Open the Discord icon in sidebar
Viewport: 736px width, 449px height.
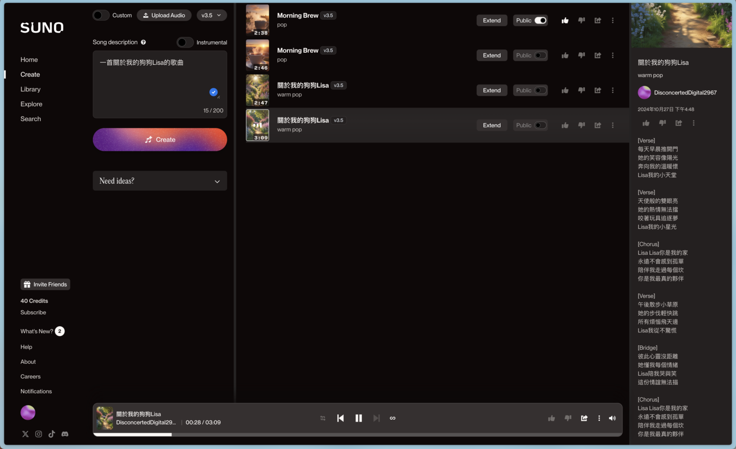click(65, 434)
